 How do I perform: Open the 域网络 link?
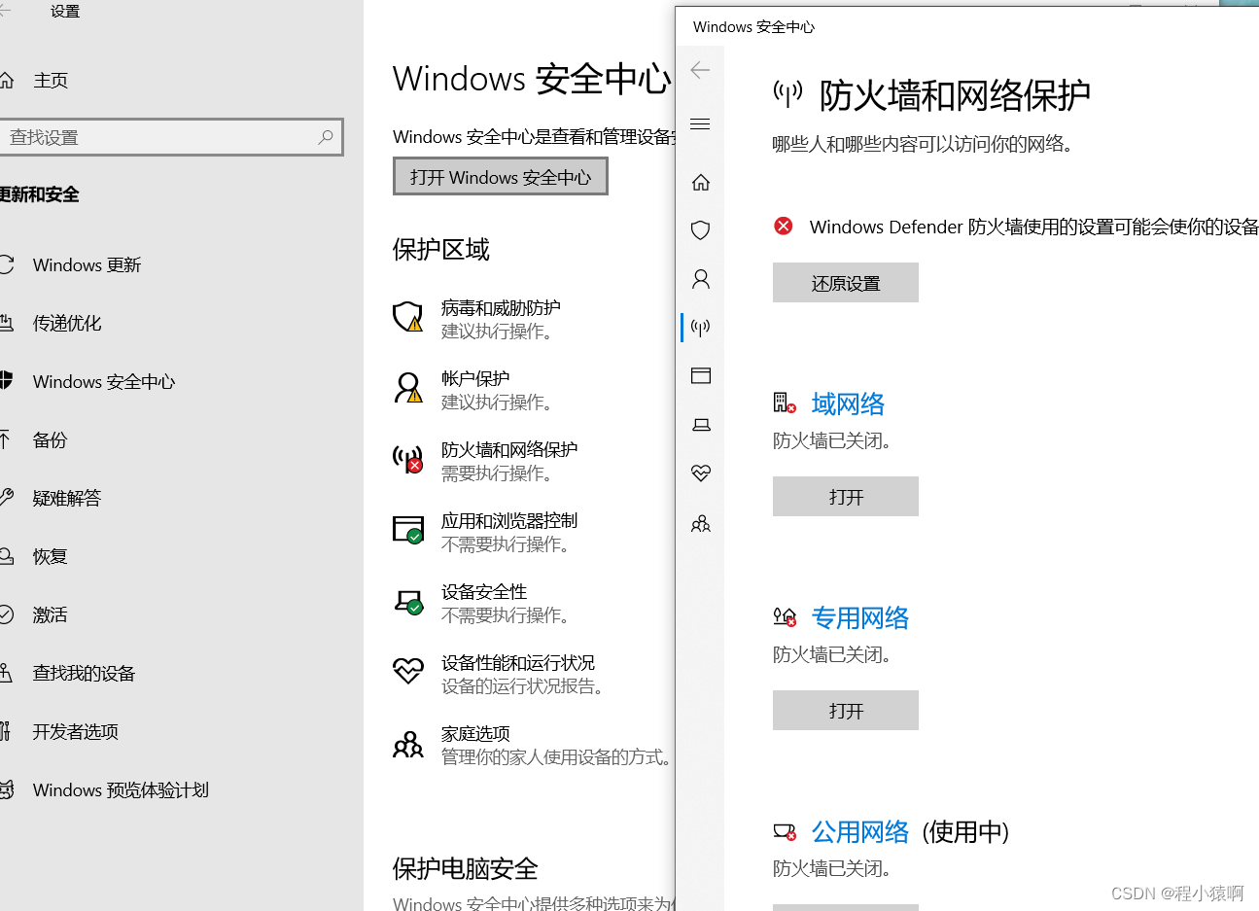tap(848, 403)
